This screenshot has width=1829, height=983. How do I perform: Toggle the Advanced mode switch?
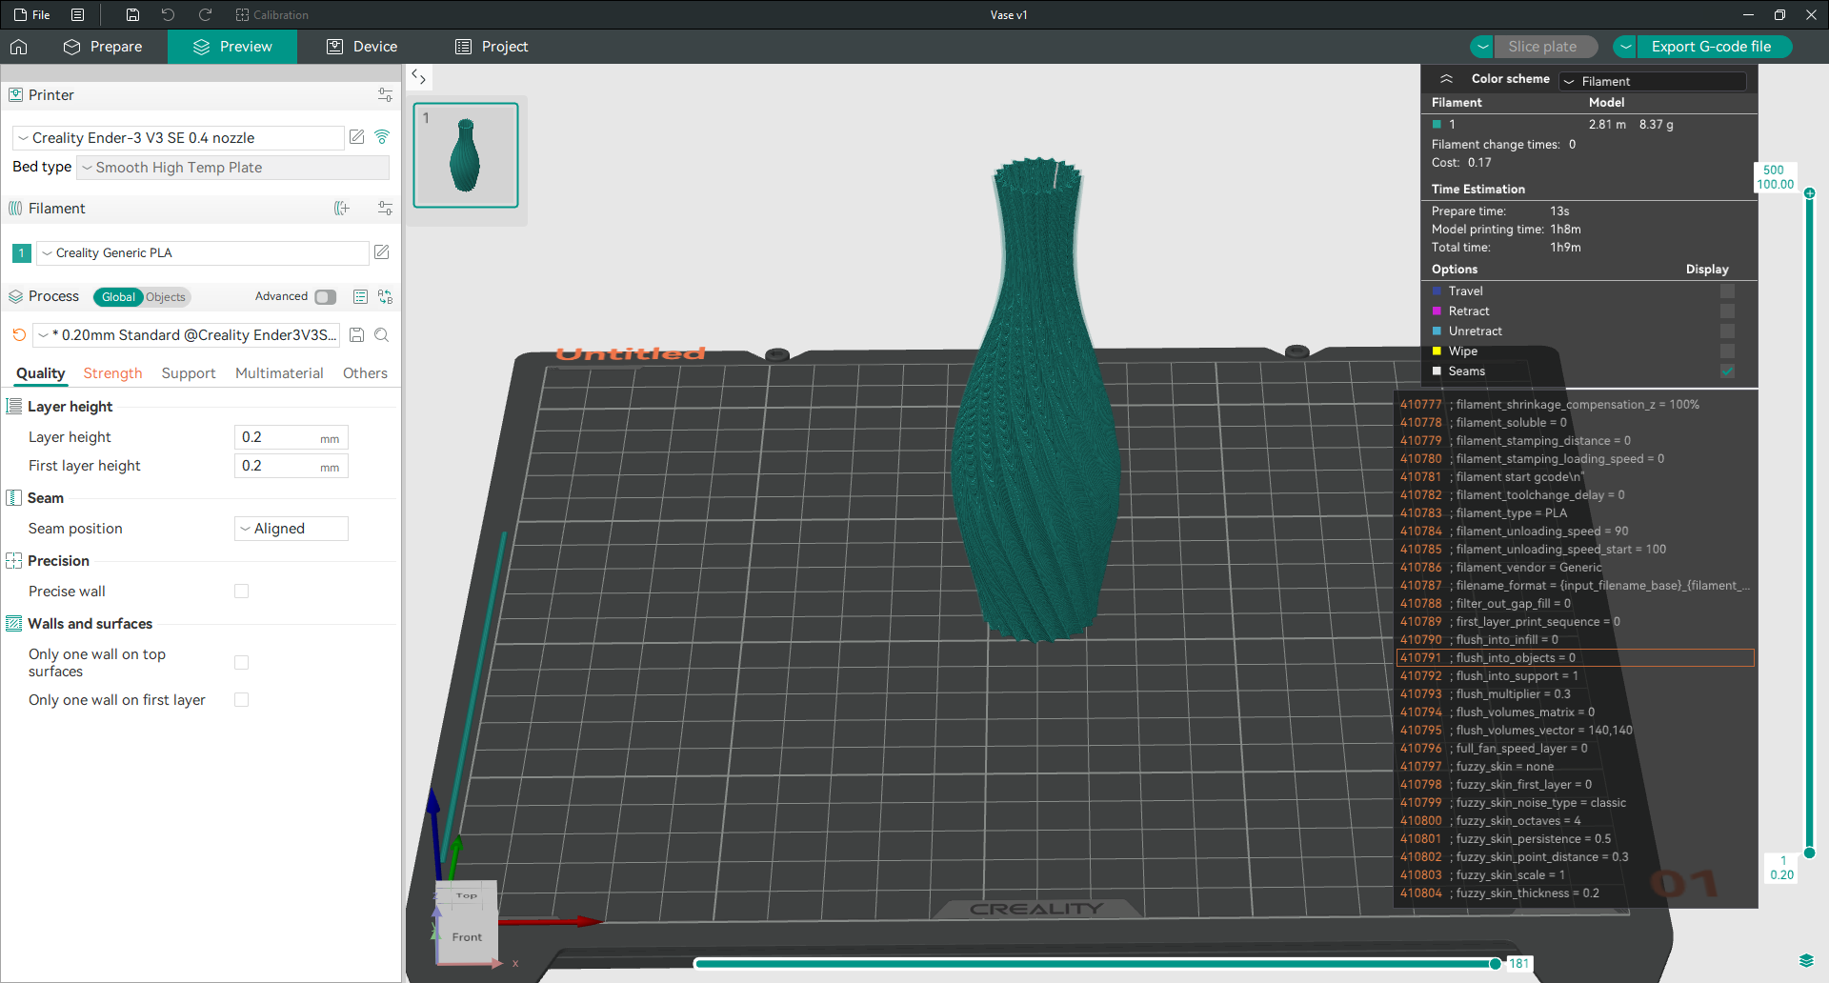pos(326,296)
